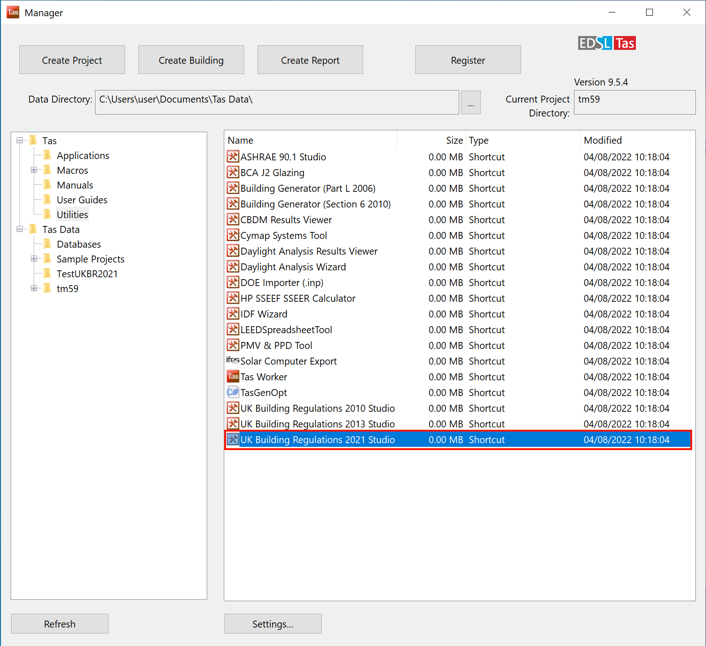Maximize the Manager window
Screen dimensions: 706x646
click(649, 12)
